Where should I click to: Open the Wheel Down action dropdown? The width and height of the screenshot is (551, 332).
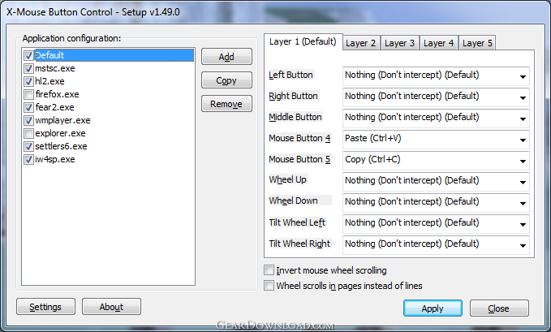click(x=436, y=203)
